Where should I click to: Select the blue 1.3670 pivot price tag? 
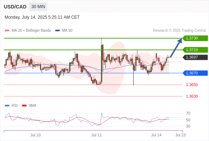pos(195,73)
